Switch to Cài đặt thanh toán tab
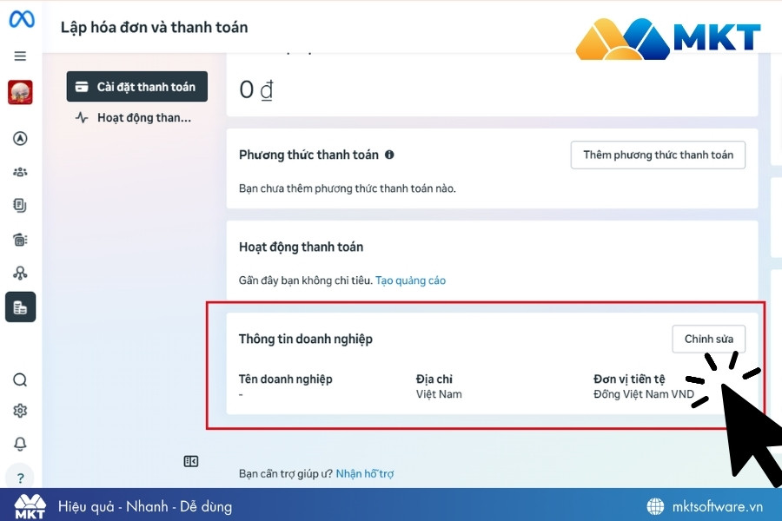The width and height of the screenshot is (782, 521). coord(136,86)
